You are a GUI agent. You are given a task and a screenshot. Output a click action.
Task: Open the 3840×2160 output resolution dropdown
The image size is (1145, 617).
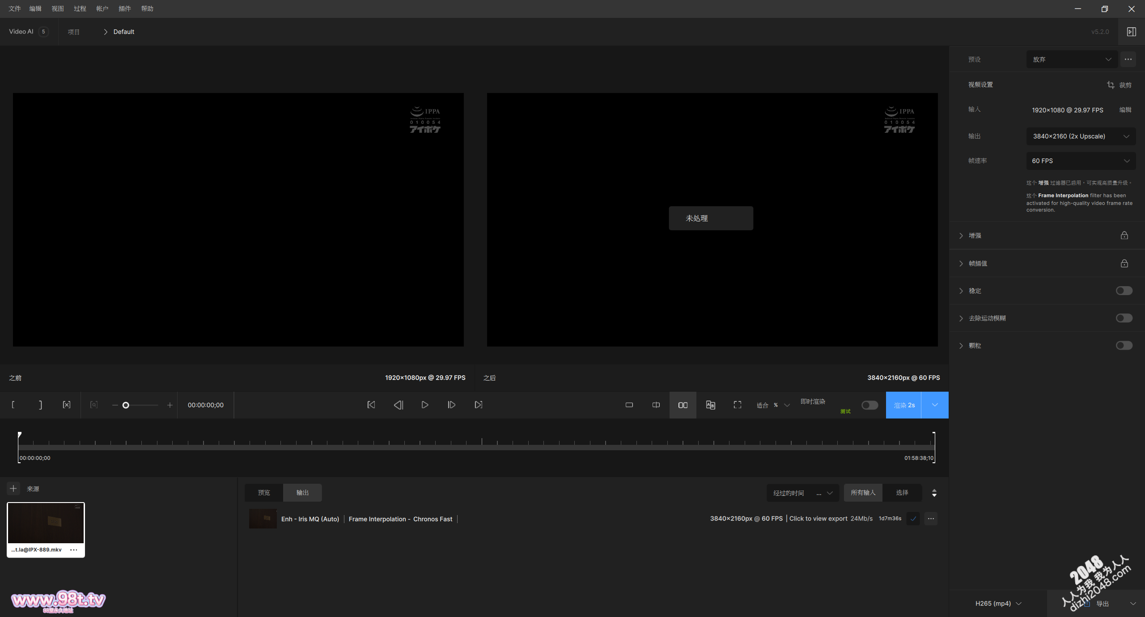(1081, 136)
